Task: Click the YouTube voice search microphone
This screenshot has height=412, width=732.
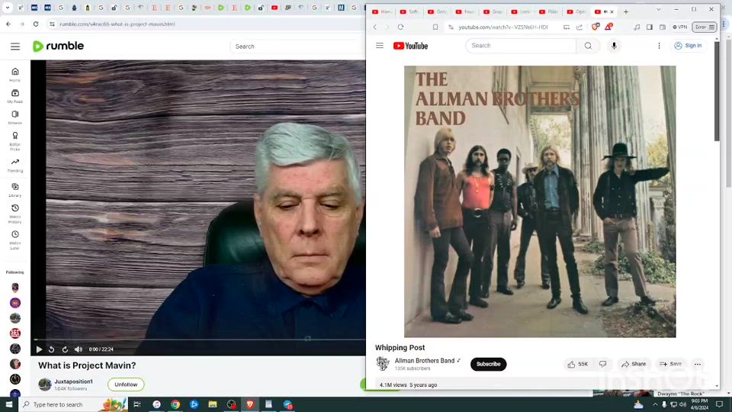Action: [x=614, y=46]
